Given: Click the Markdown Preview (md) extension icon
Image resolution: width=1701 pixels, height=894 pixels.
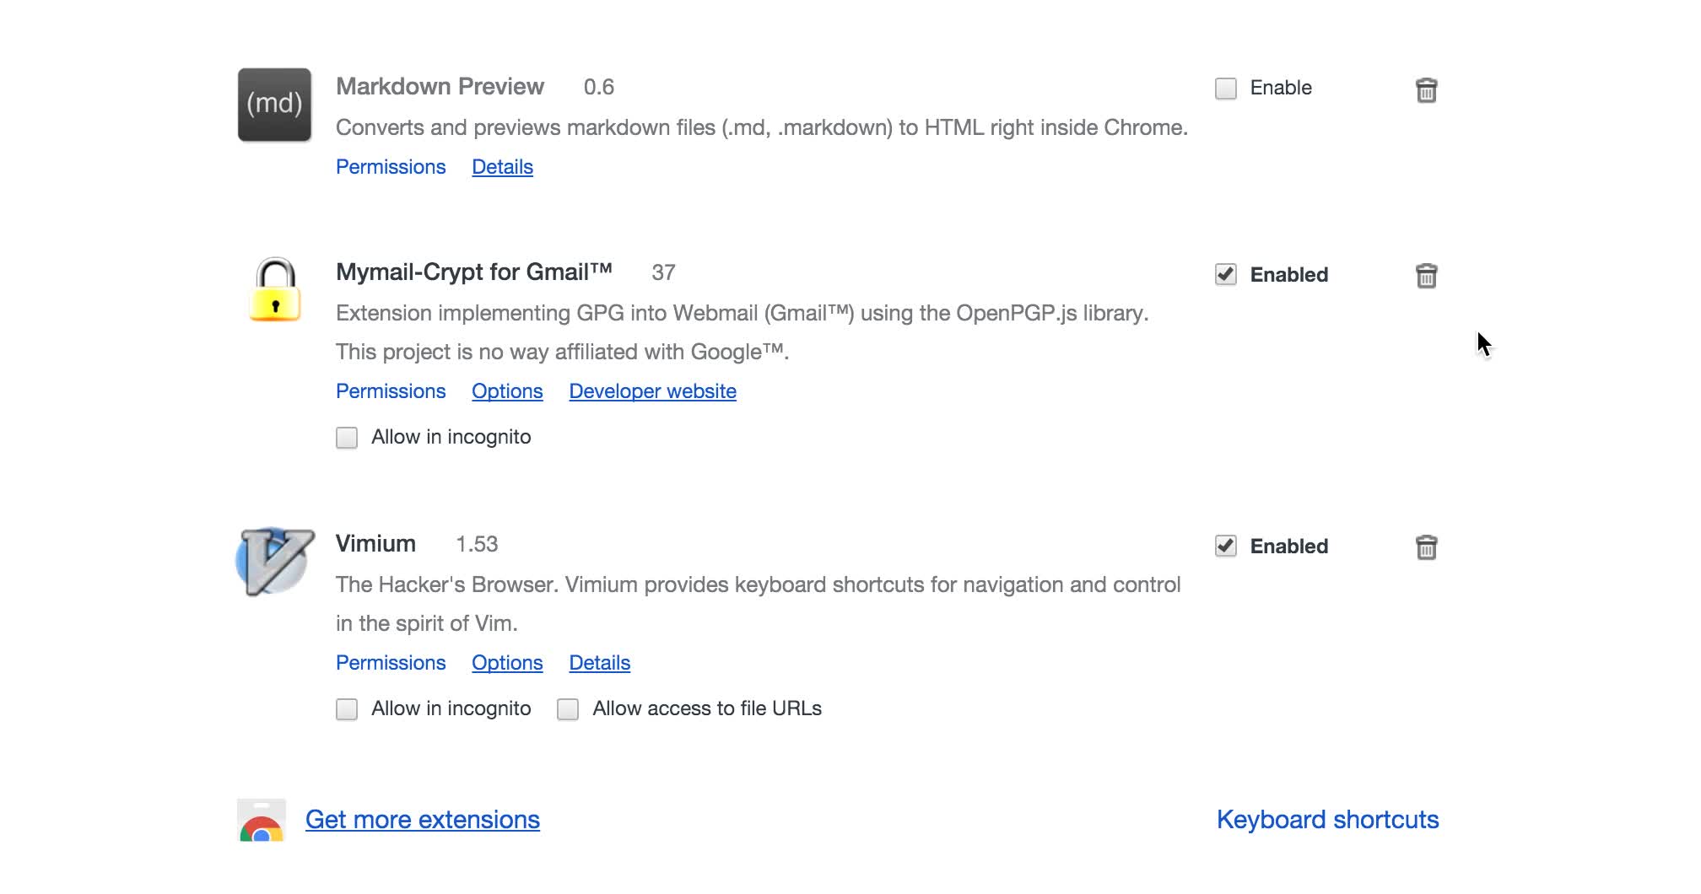Looking at the screenshot, I should point(274,105).
